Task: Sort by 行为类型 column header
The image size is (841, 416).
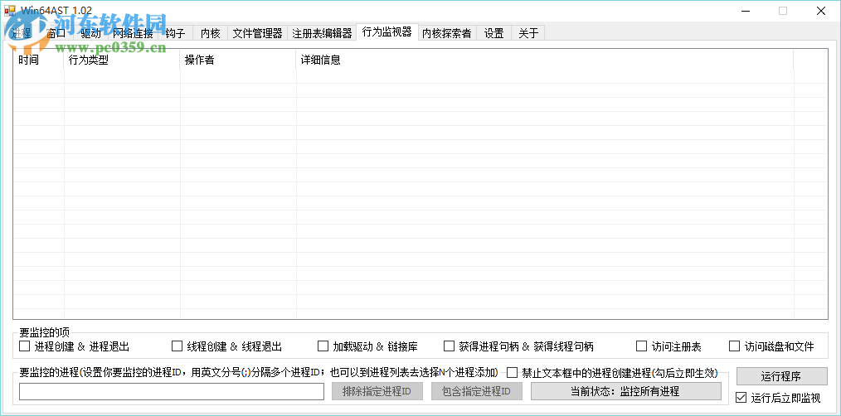Action: (122, 60)
